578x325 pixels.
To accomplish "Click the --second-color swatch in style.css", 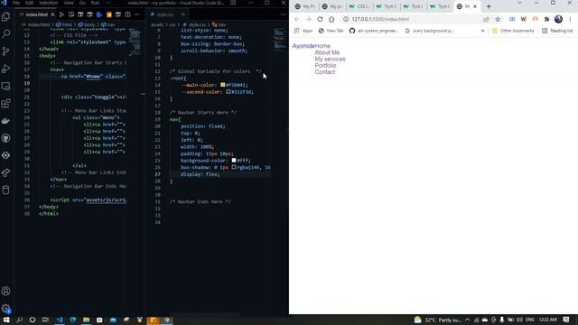I will [x=228, y=92].
